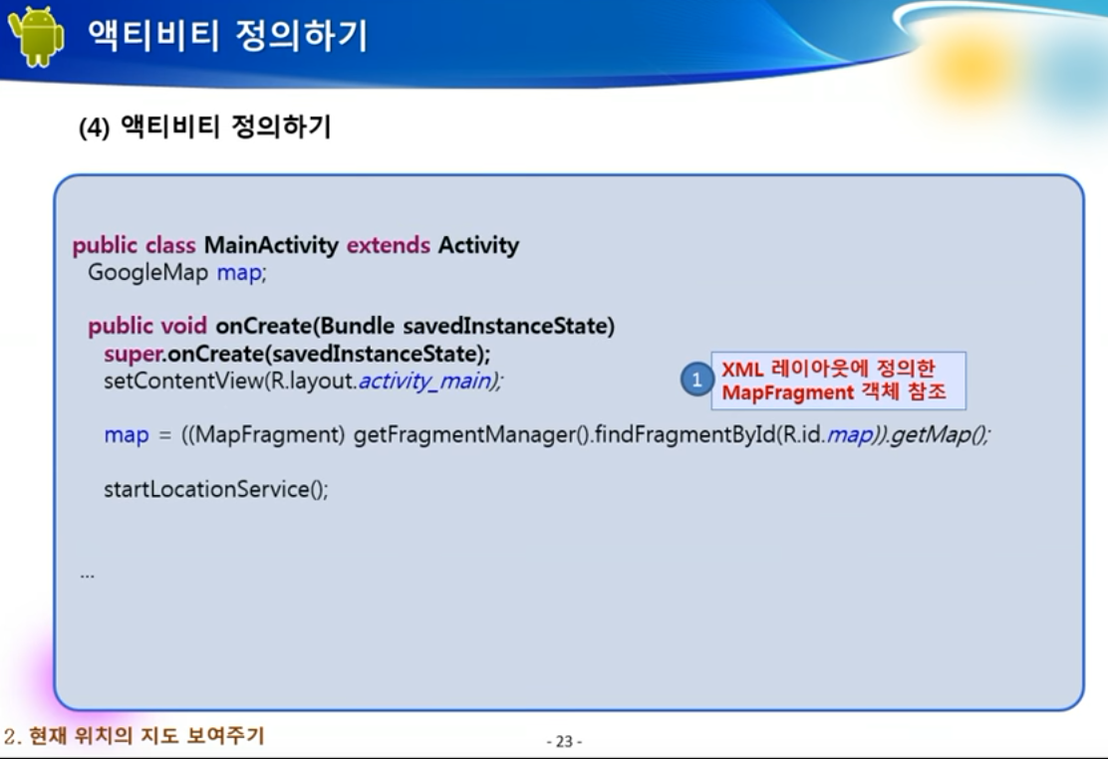Click the Android robot logo icon
The image size is (1108, 759).
pyautogui.click(x=35, y=37)
